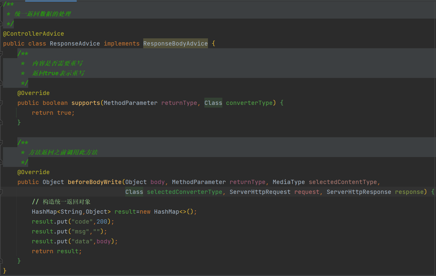Click the 'request' parameter name
Screen dimensions: 436x276
tap(307, 192)
